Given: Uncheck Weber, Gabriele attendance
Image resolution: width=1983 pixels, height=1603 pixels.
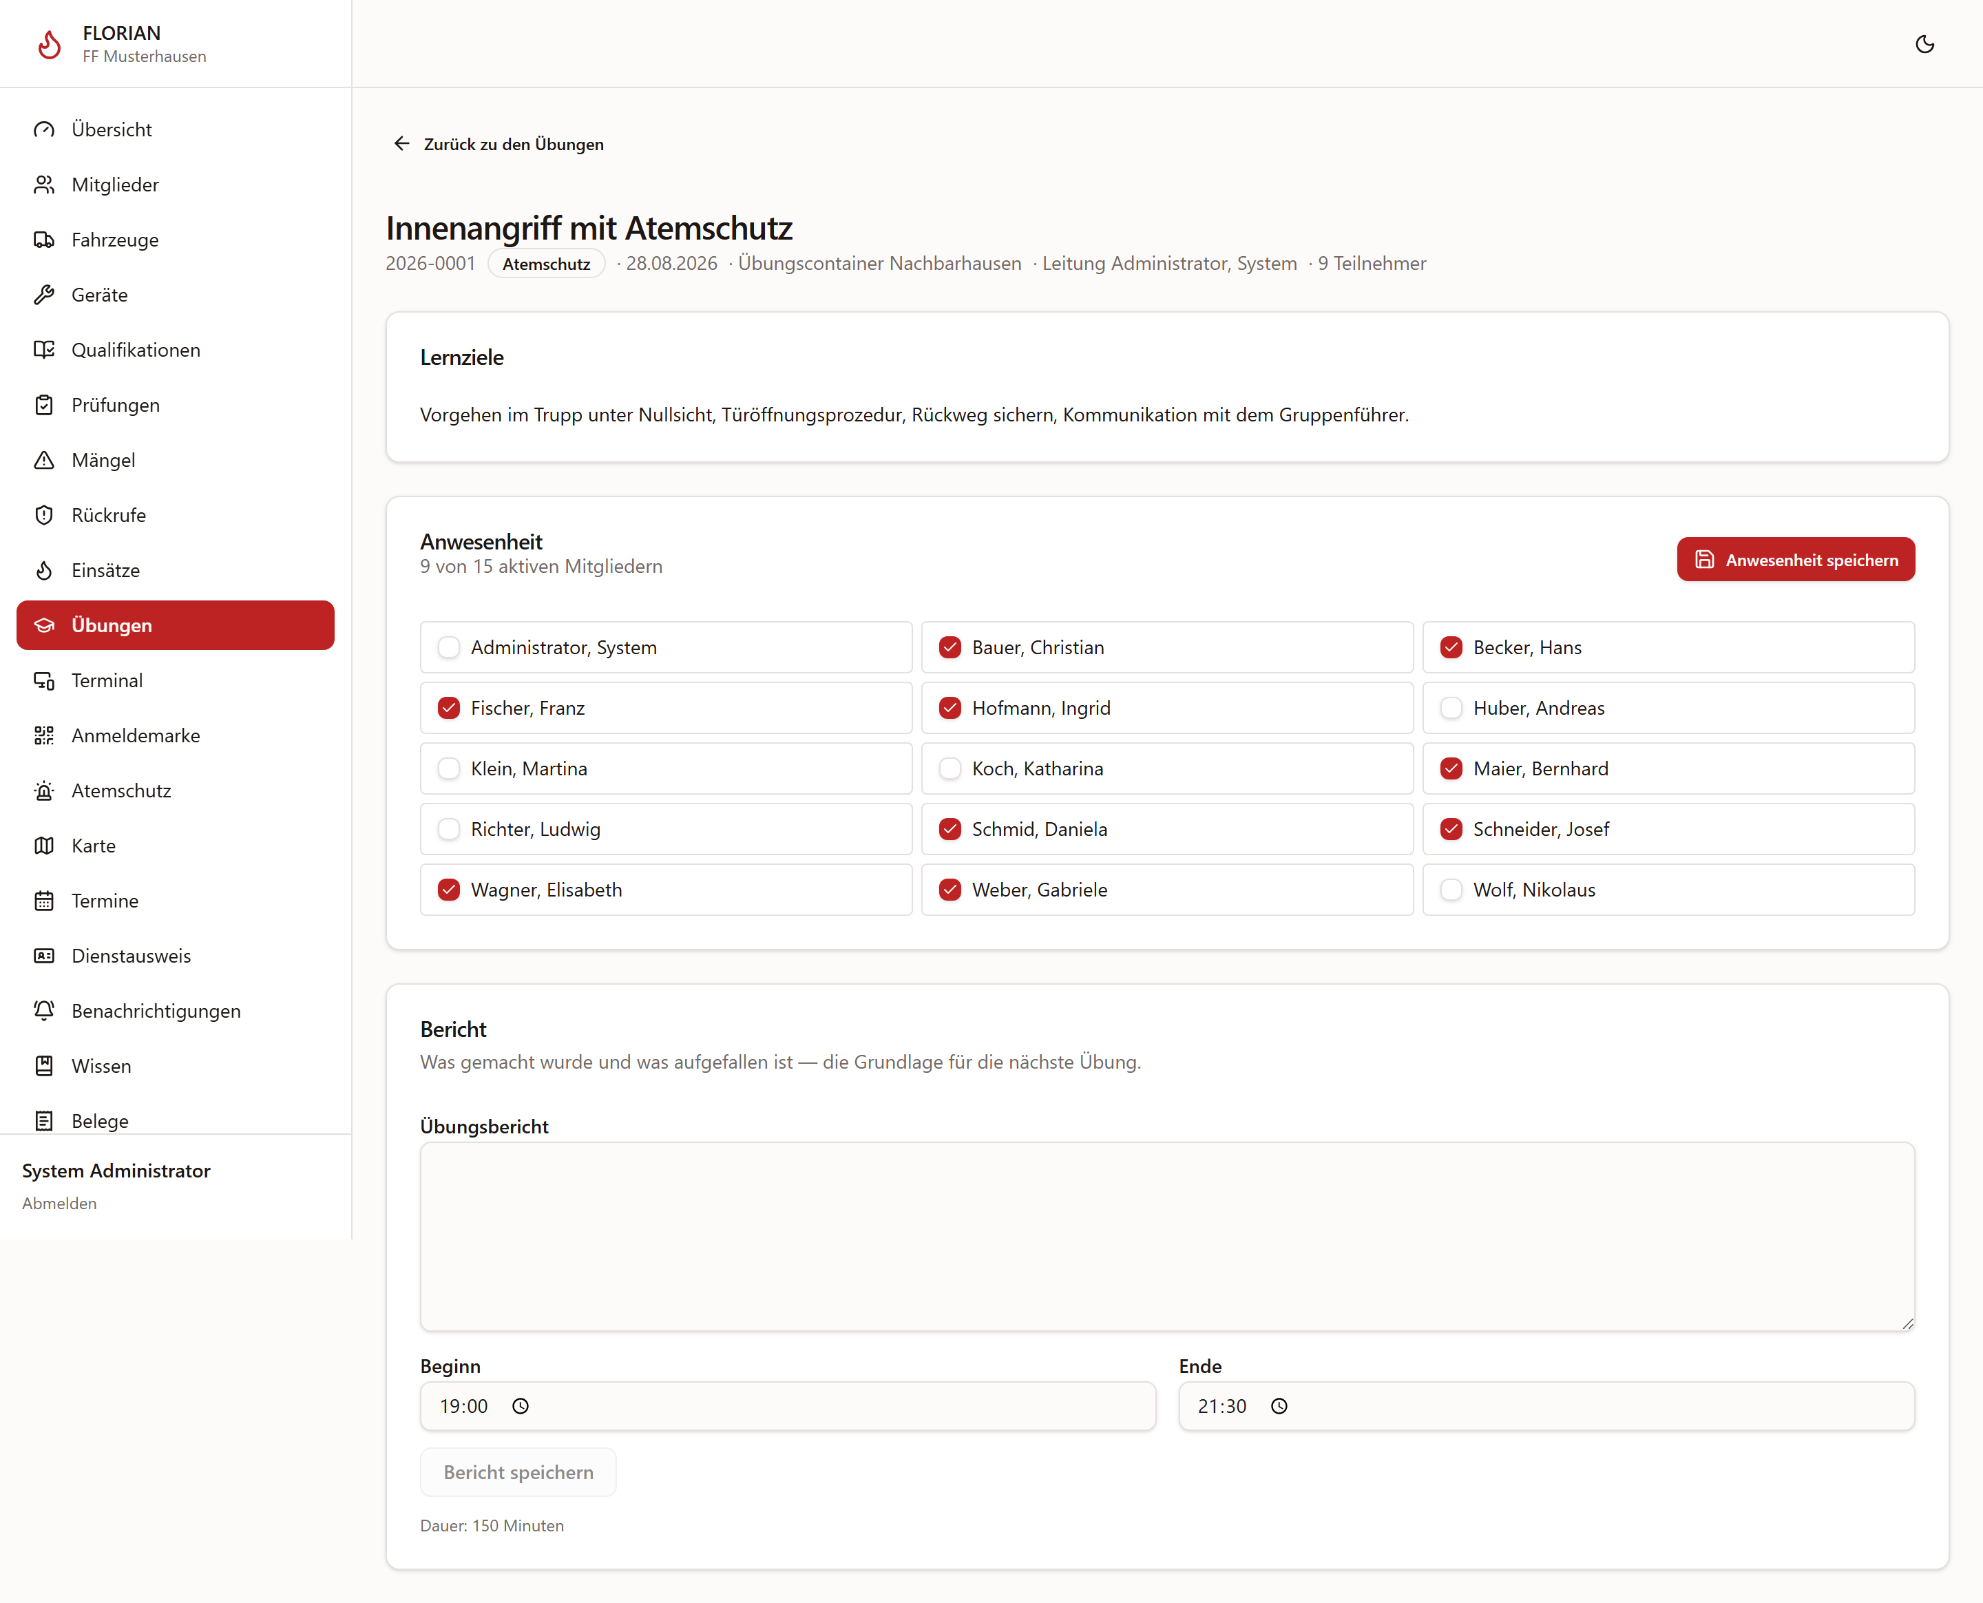Looking at the screenshot, I should (950, 889).
